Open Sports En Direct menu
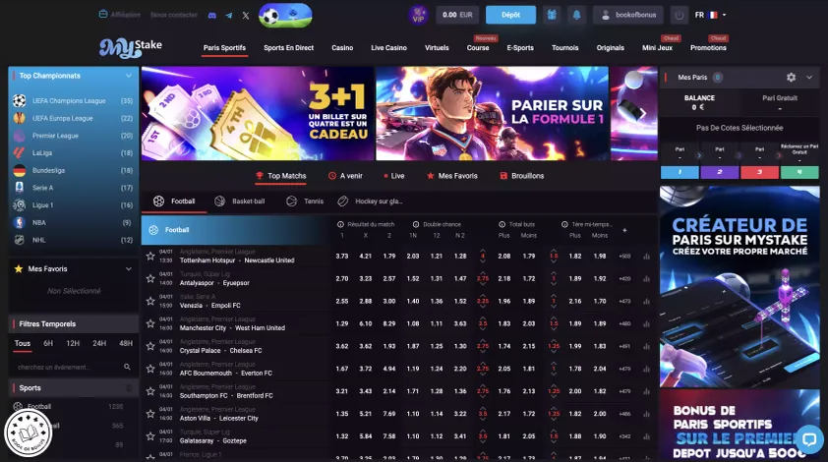The image size is (828, 462). click(x=289, y=47)
